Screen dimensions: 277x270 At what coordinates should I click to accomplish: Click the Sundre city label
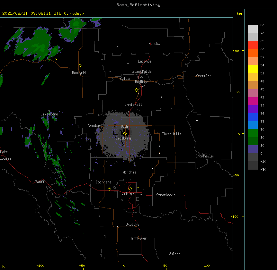point(94,125)
